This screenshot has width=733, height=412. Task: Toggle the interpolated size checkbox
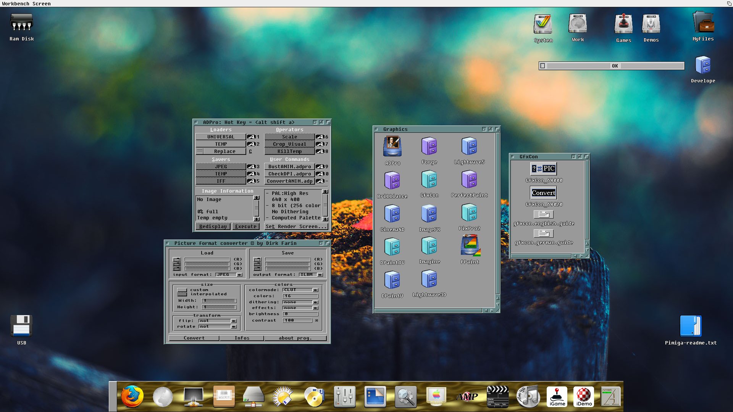click(x=182, y=294)
